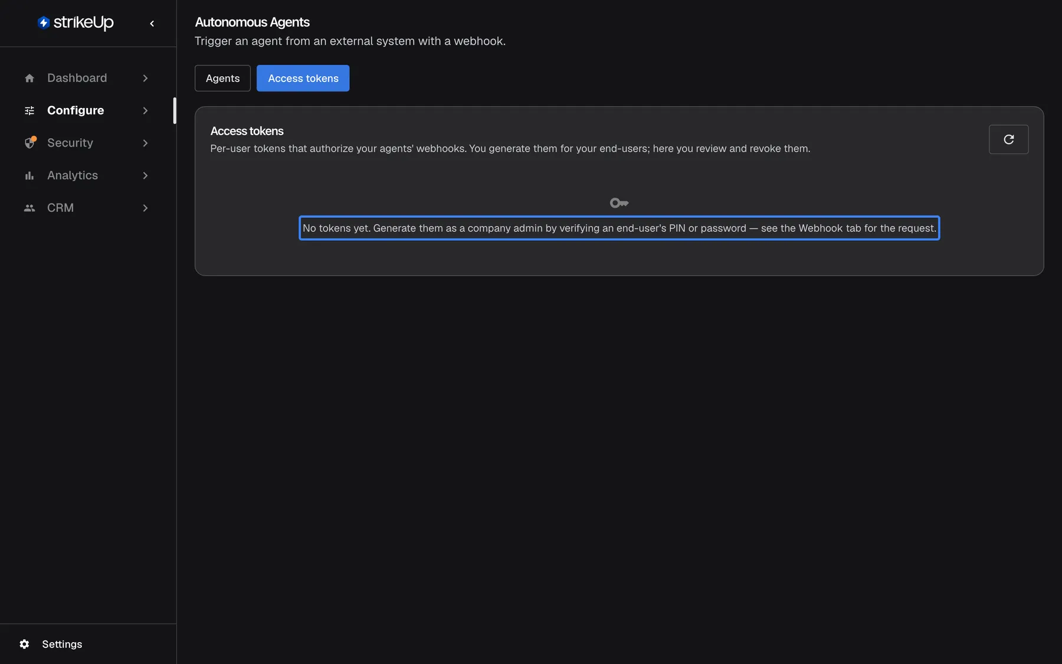Select the Access tokens tab
This screenshot has height=664, width=1062.
pyautogui.click(x=303, y=78)
